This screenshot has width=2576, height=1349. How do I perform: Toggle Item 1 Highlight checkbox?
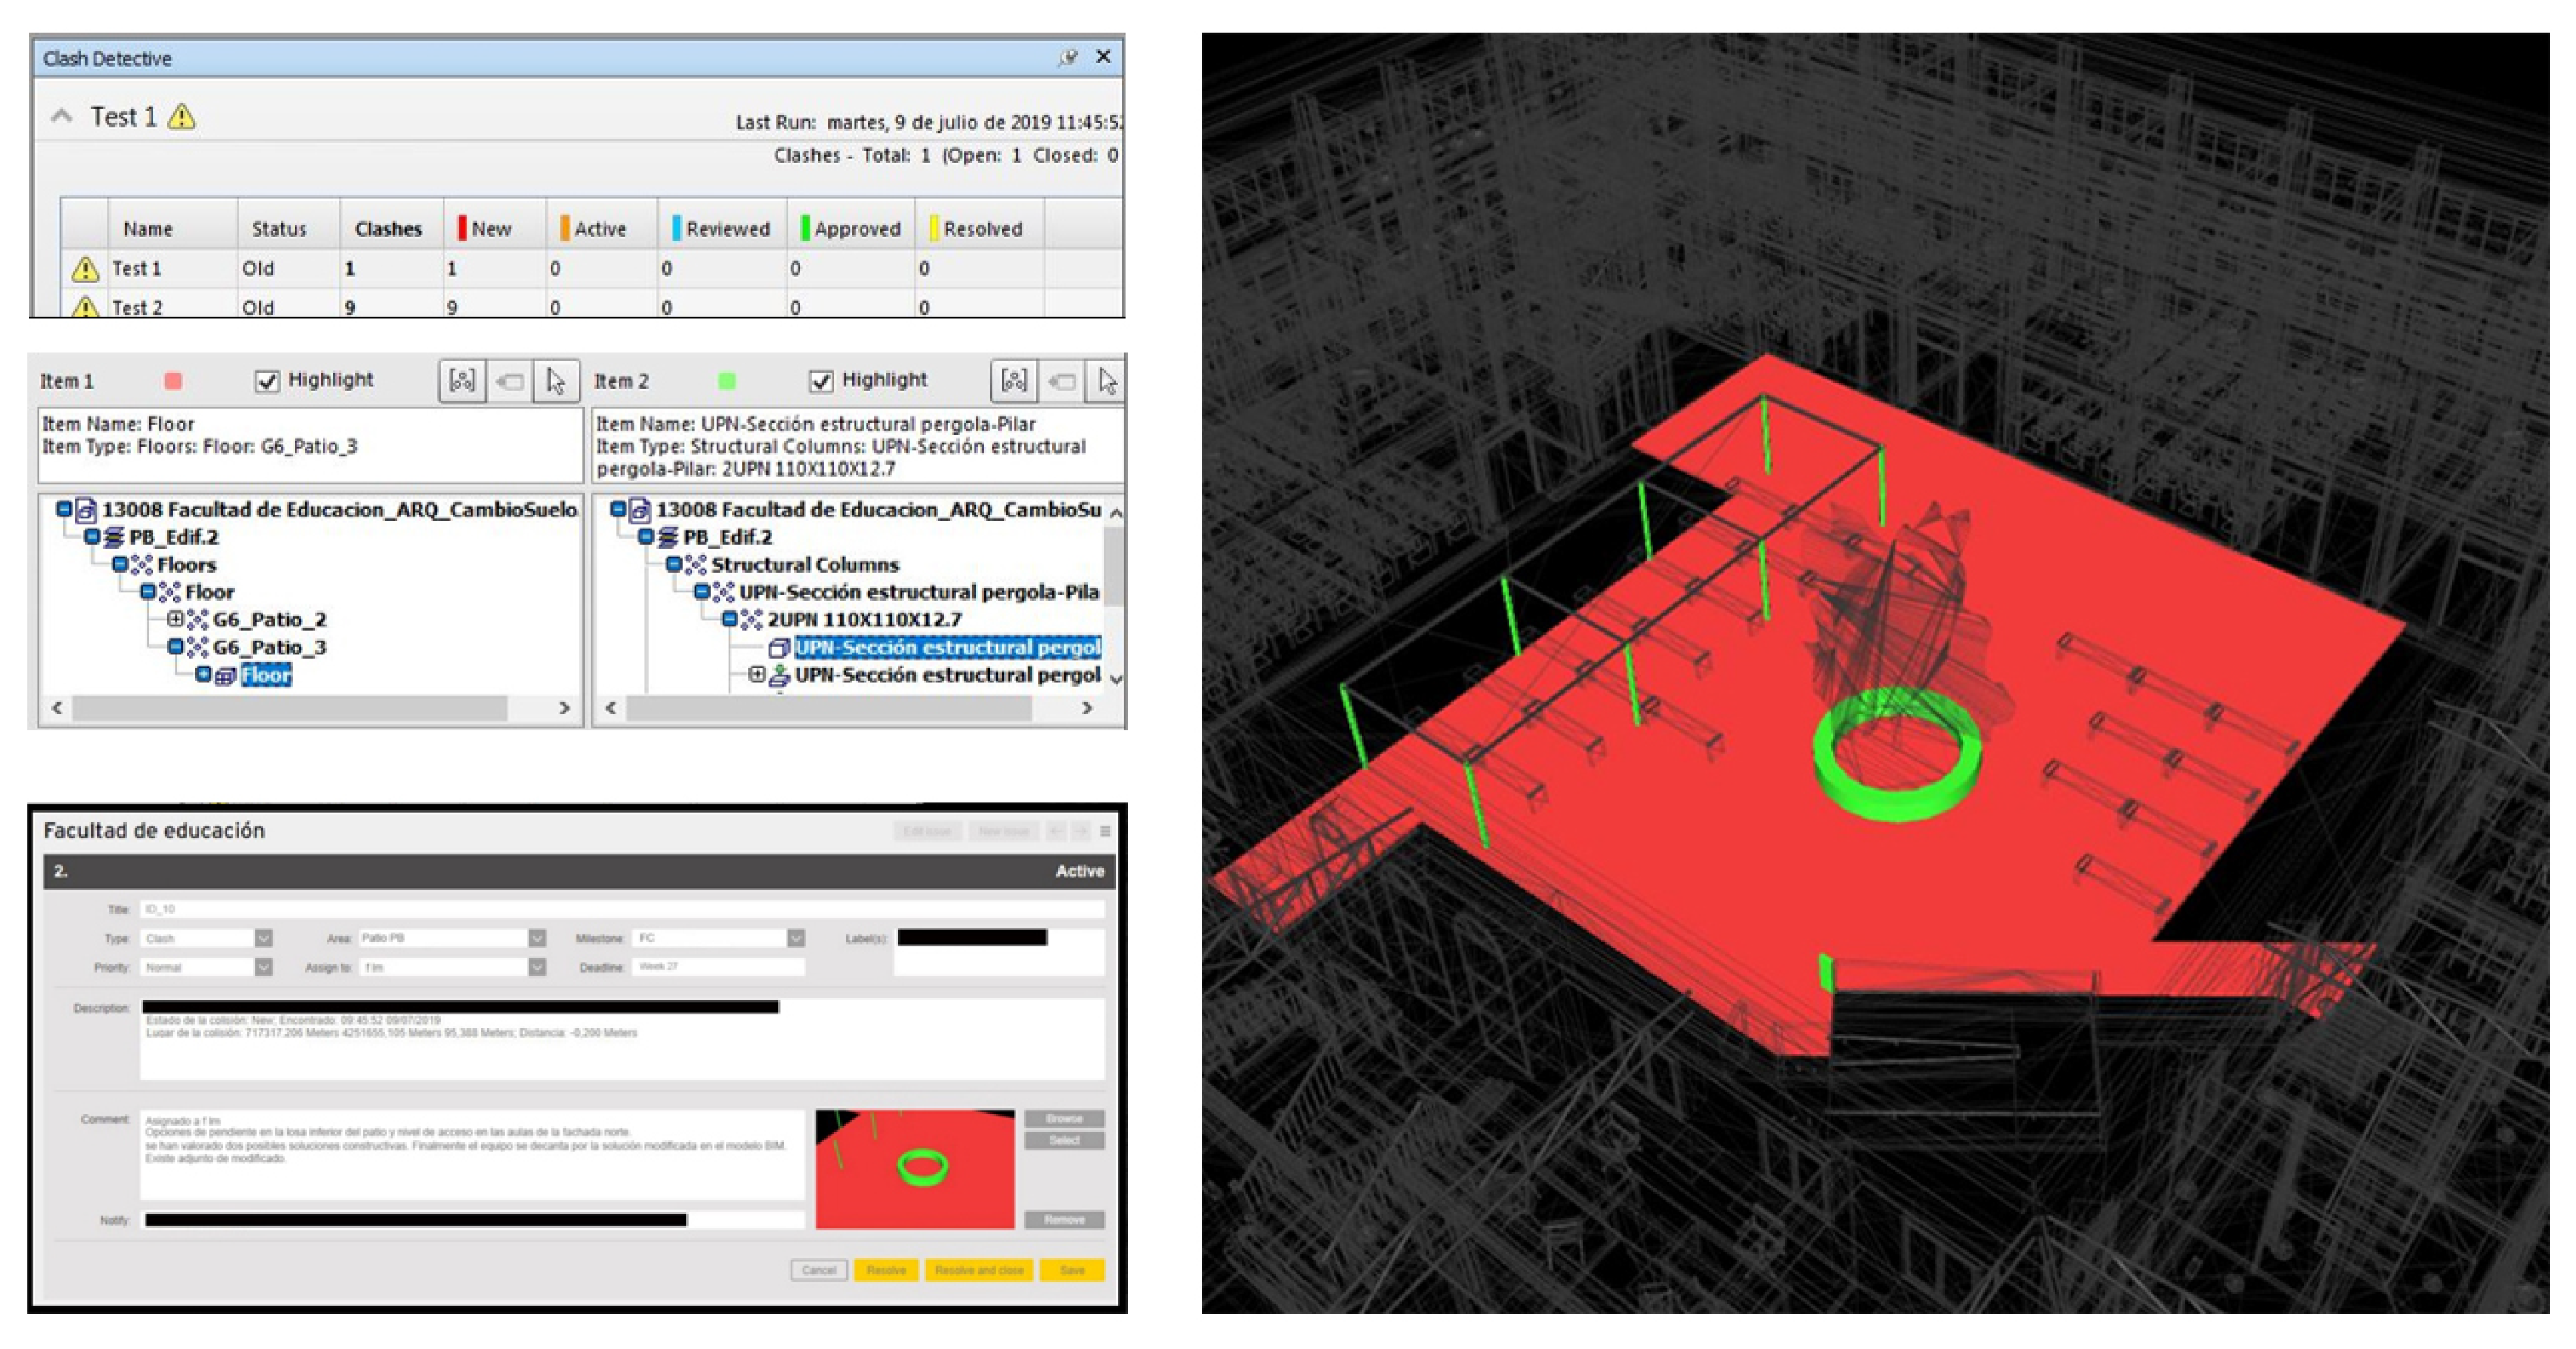267,381
